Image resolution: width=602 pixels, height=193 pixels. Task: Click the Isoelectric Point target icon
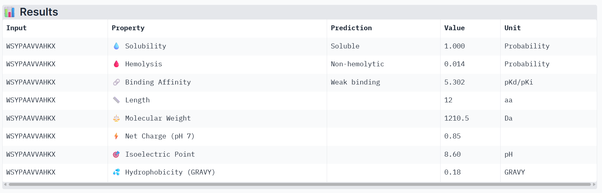[116, 154]
